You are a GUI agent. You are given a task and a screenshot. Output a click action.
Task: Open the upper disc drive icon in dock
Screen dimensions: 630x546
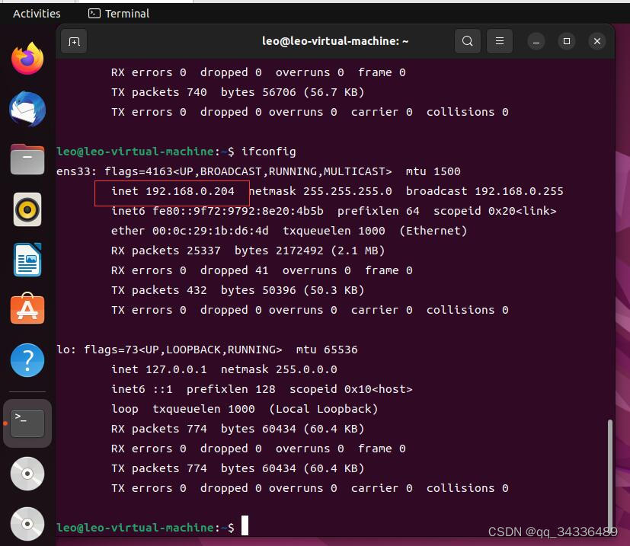(x=27, y=474)
